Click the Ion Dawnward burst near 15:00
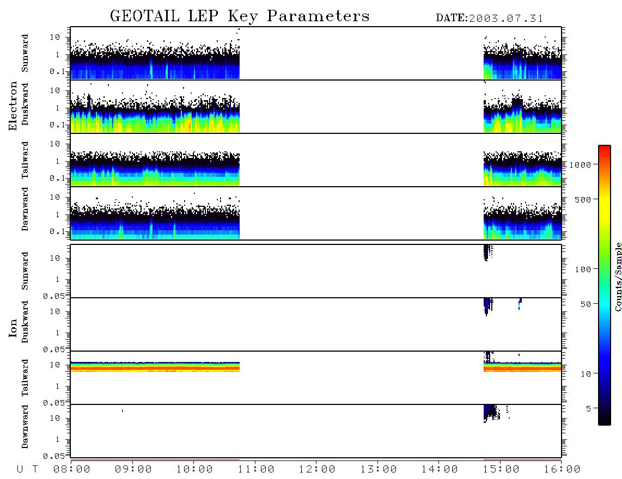 492,413
